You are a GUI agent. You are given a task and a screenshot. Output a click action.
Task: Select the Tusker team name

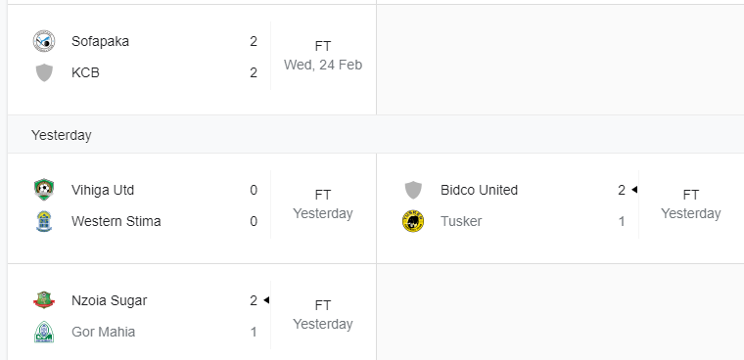461,221
